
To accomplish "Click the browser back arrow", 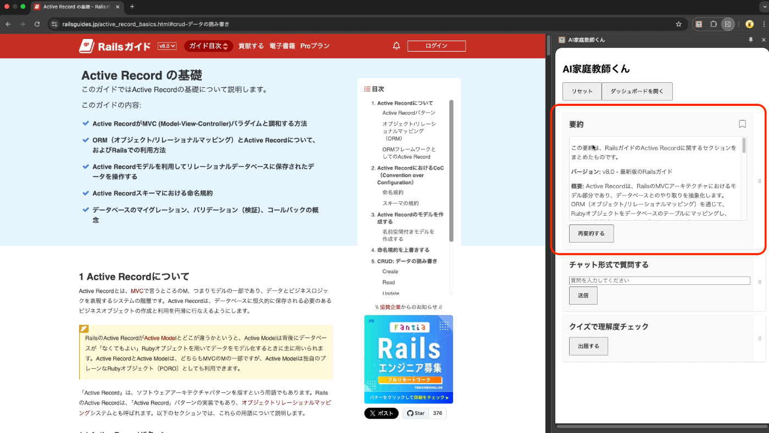I will (x=8, y=24).
